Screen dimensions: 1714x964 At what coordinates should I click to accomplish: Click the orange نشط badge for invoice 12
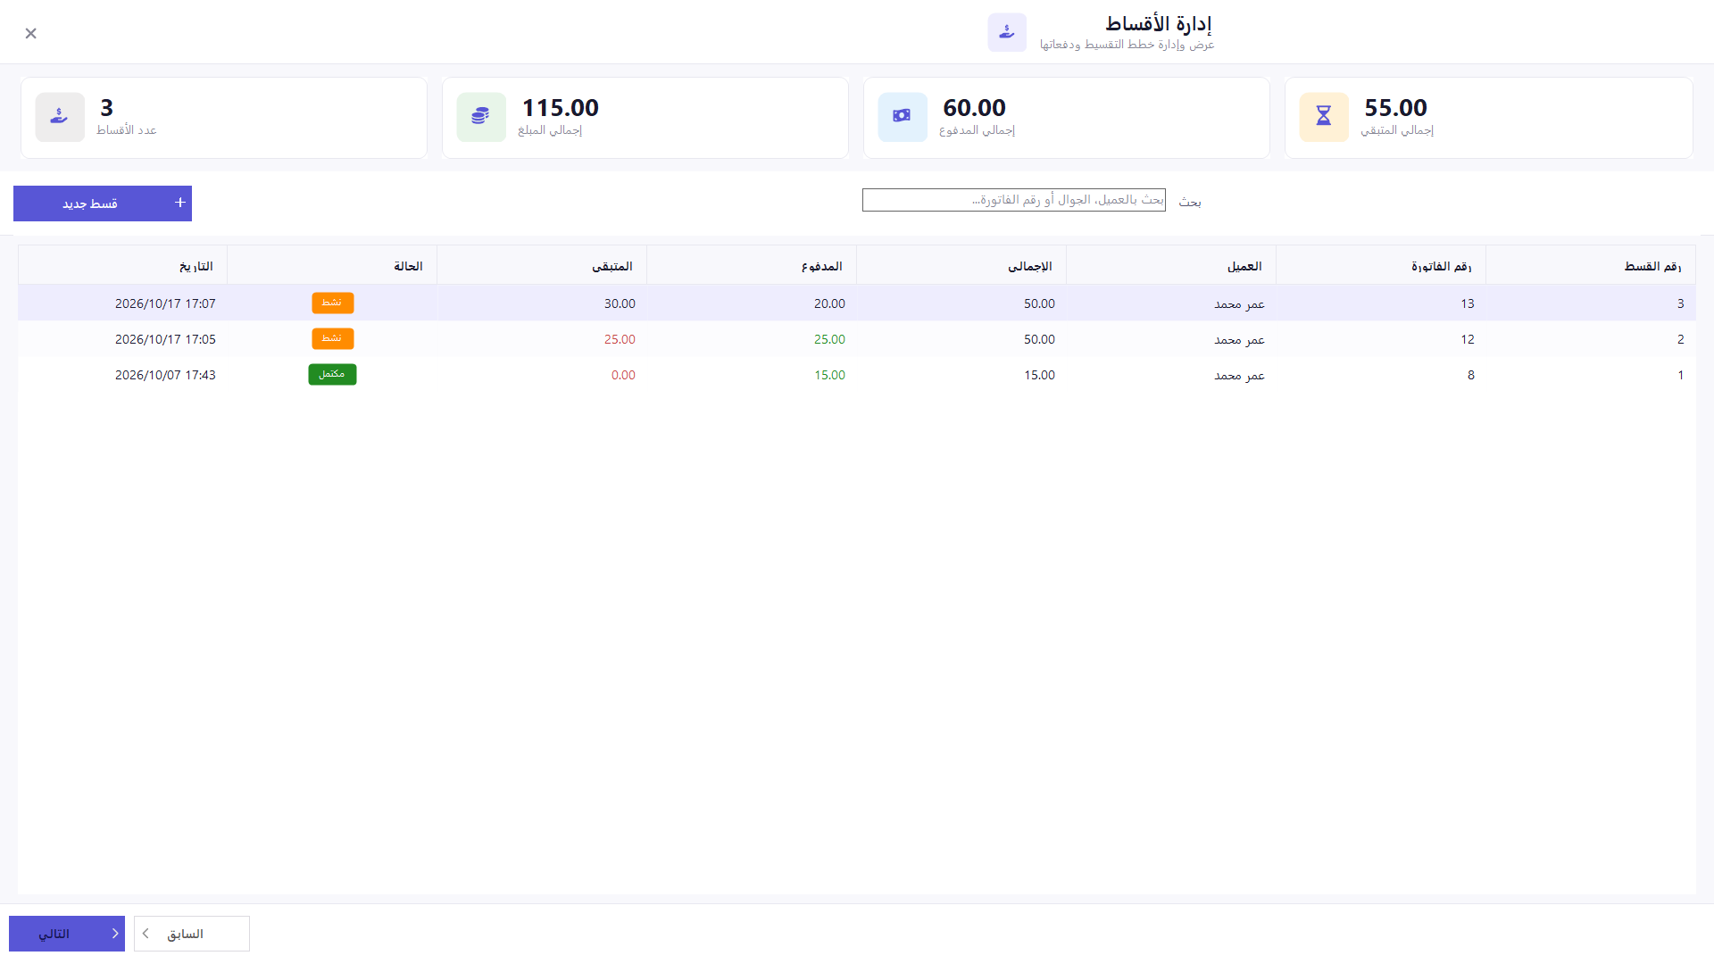point(333,338)
